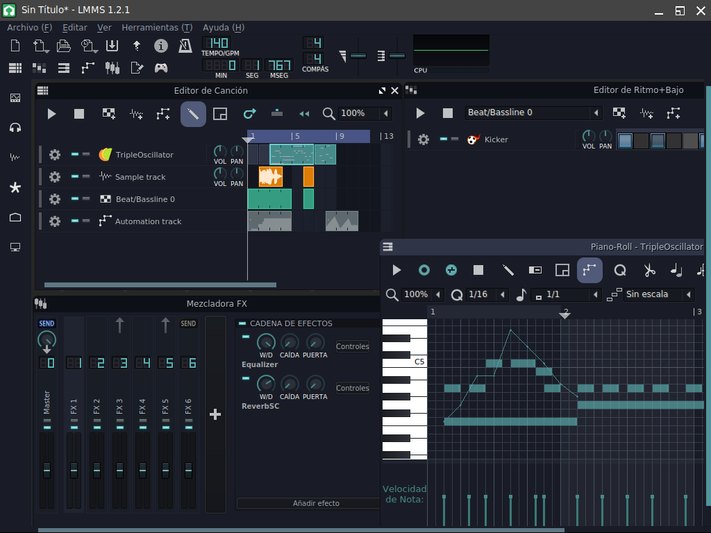The image size is (711, 533).
Task: Open Equalizer Controles button
Action: (352, 346)
